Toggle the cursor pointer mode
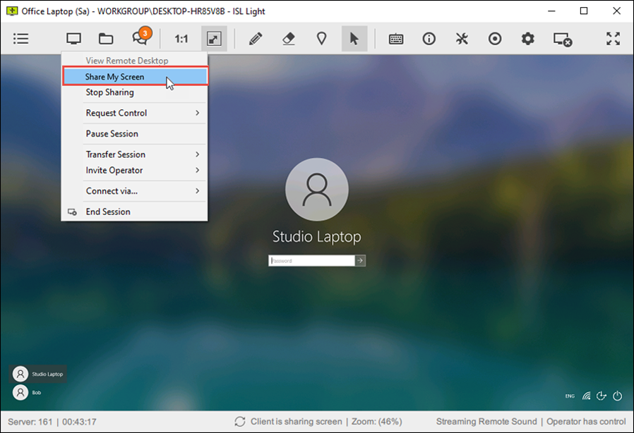 tap(354, 39)
